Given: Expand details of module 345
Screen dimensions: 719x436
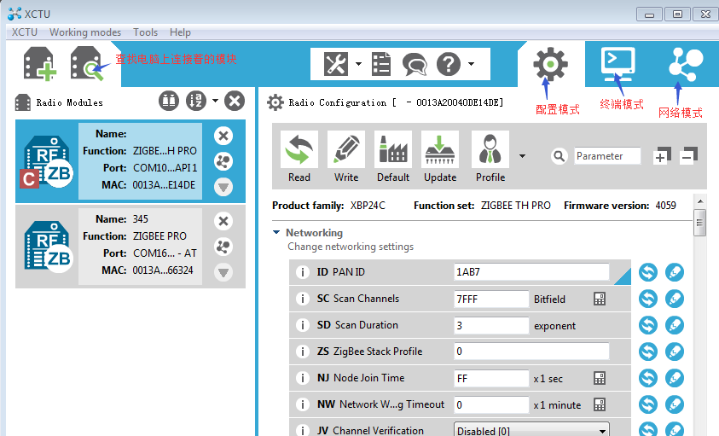Looking at the screenshot, I should coord(223,273).
